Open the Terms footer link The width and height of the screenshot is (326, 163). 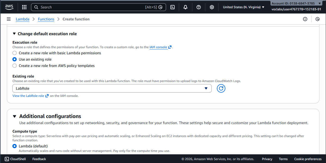point(283,159)
